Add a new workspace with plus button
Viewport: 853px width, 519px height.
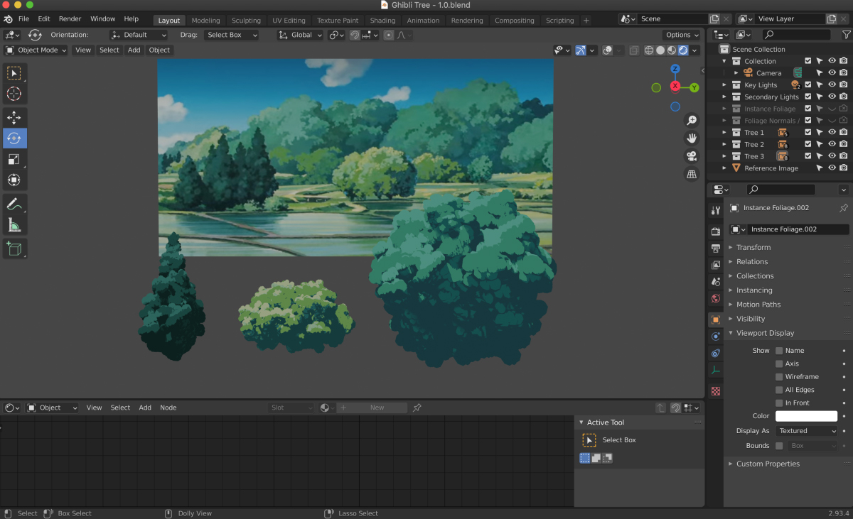[x=586, y=21]
